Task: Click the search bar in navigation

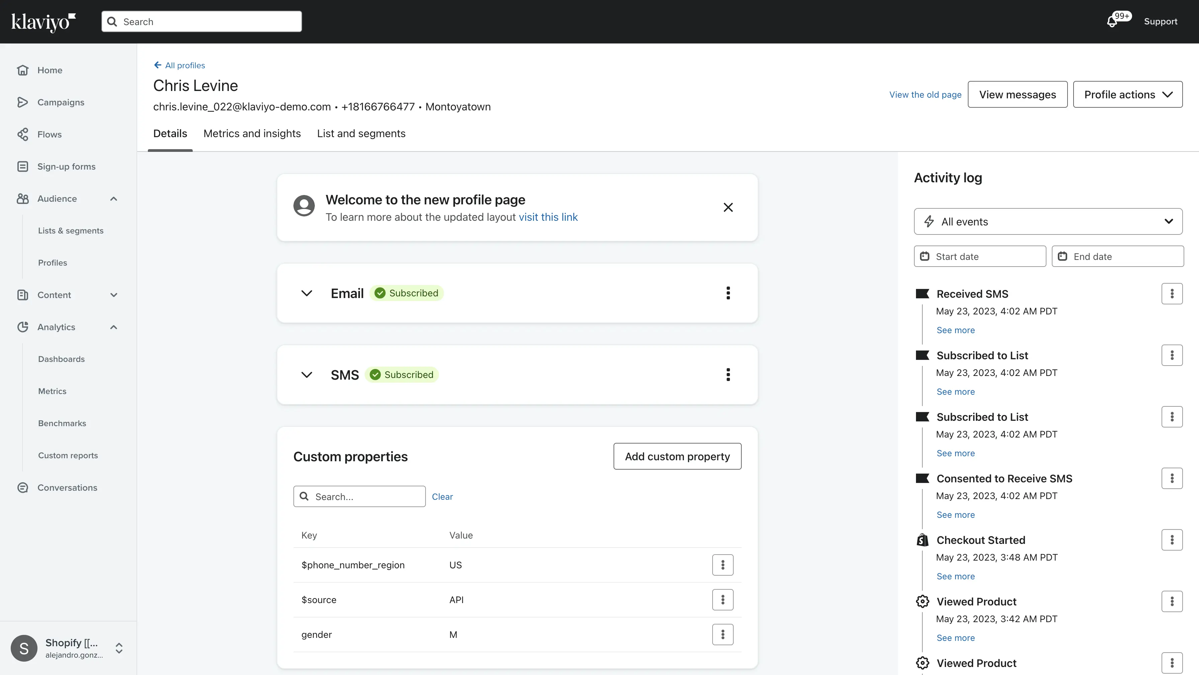Action: (x=202, y=21)
